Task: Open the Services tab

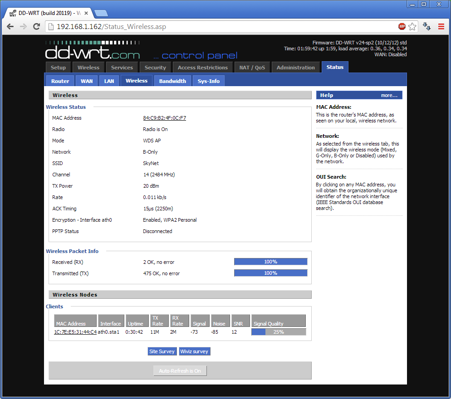Action: tap(122, 68)
